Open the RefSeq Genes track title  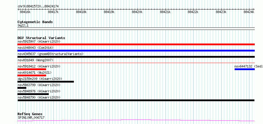30,114
